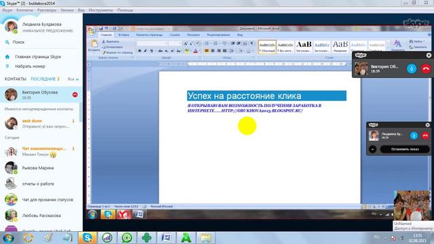
Task: Click green clover icon on taskbar
Action: point(146,238)
